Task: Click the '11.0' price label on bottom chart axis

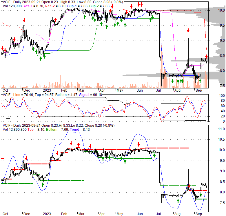Action: click(x=222, y=129)
